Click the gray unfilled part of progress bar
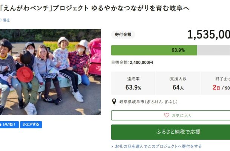 pos(213,50)
